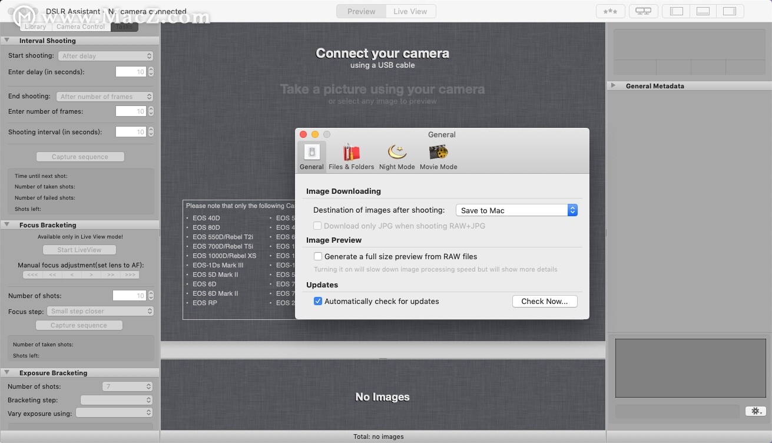This screenshot has height=443, width=772.
Task: Toggle Download only JPG when shooting RAW+JPG
Action: click(318, 226)
